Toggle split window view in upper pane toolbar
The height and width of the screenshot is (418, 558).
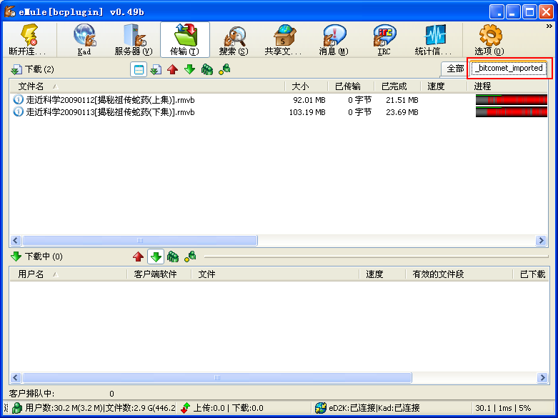(x=139, y=69)
